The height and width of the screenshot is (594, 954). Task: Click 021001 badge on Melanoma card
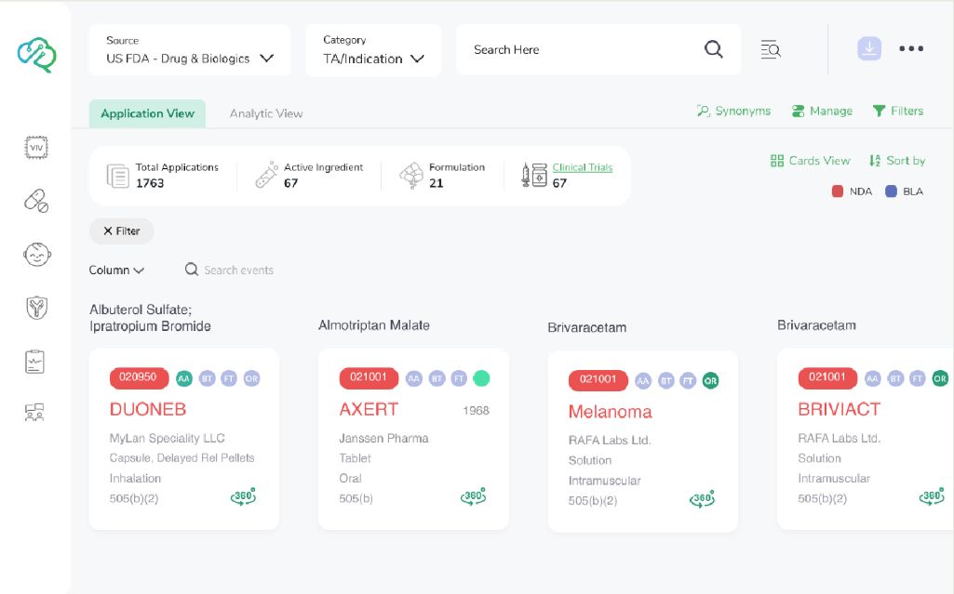[598, 379]
